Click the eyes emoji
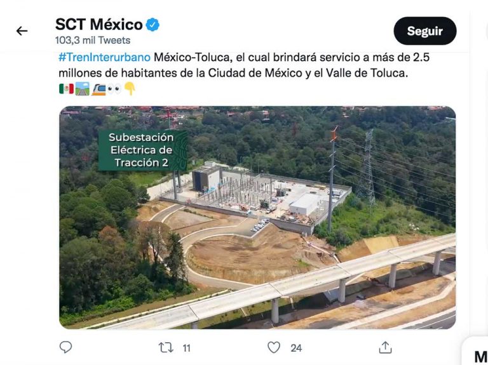The image size is (488, 365). [x=114, y=90]
